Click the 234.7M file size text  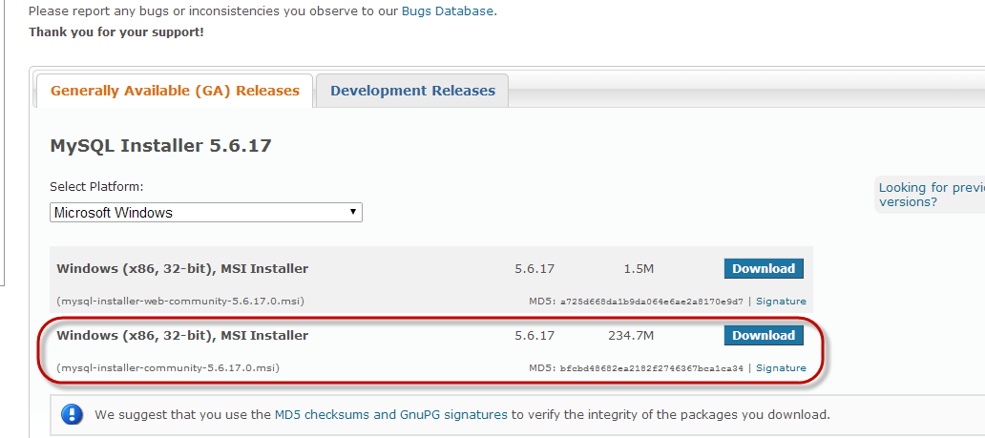[630, 336]
